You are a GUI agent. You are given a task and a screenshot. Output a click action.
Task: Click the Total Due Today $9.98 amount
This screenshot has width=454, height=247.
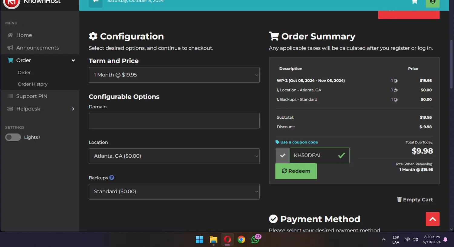422,151
